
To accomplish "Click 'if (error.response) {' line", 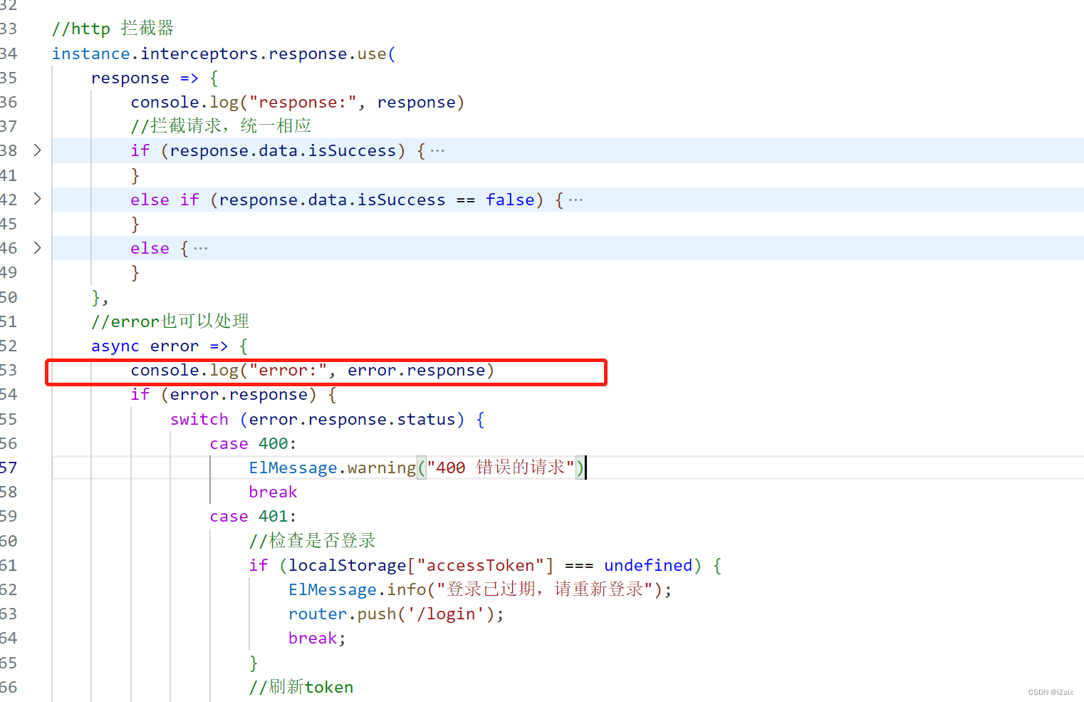I will click(234, 394).
